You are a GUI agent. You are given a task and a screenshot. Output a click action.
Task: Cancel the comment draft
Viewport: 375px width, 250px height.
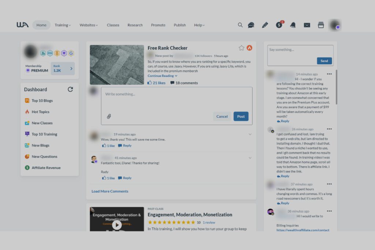point(222,116)
